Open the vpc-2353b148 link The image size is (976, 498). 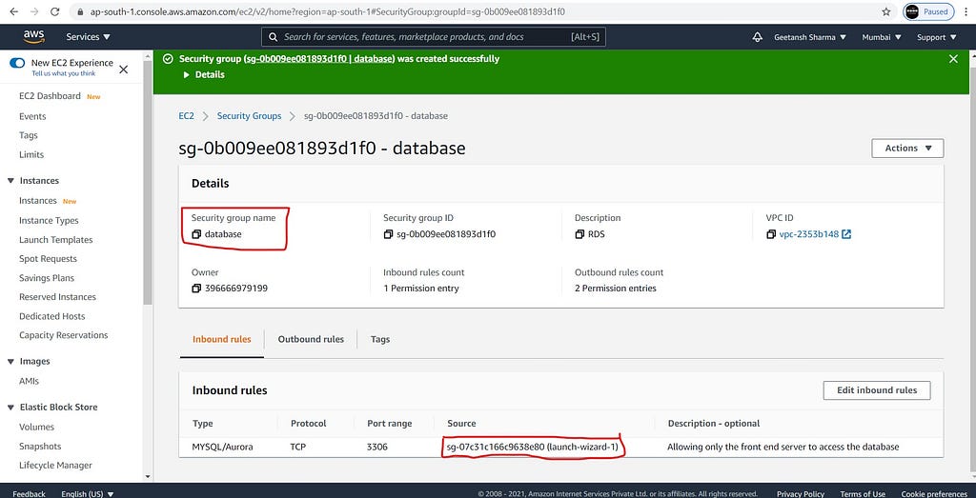pyautogui.click(x=808, y=234)
